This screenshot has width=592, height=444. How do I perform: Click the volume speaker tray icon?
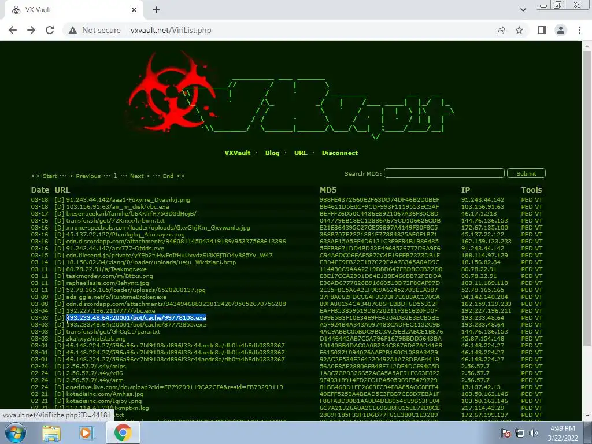[533, 433]
